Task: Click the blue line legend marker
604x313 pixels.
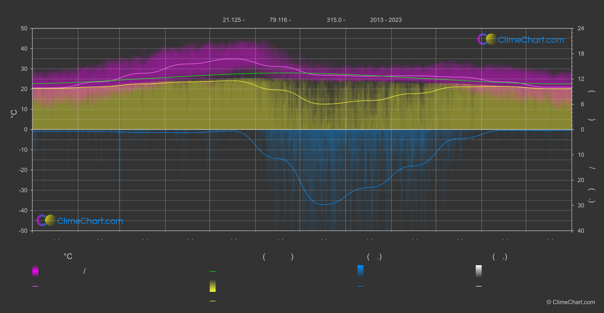Action: click(x=360, y=286)
